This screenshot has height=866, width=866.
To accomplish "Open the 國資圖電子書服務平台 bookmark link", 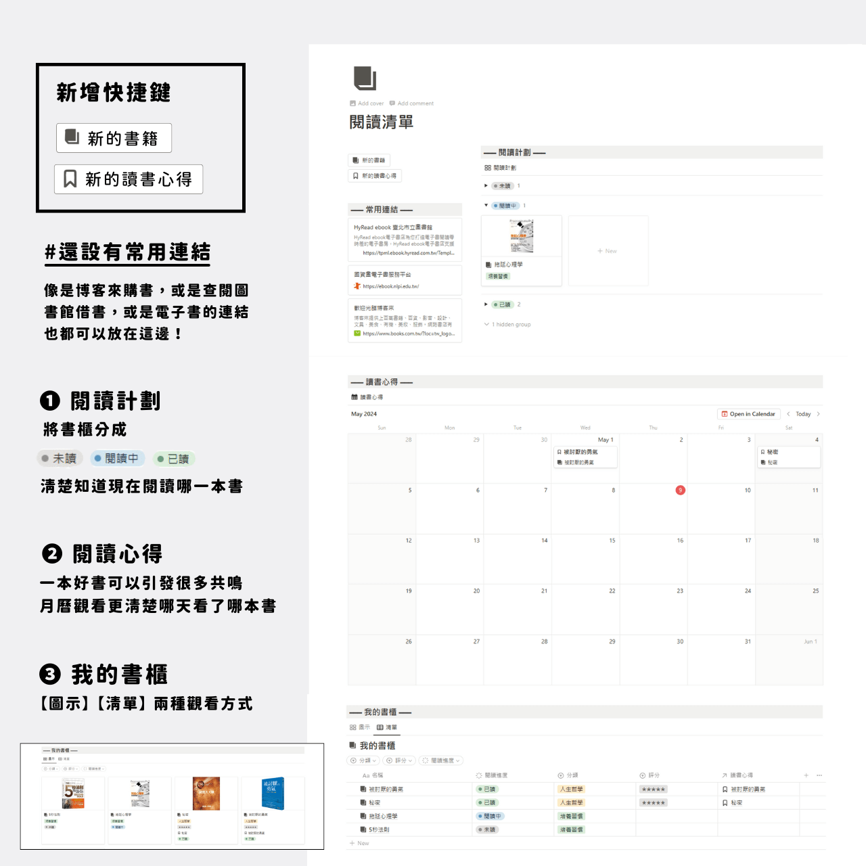I will 405,280.
